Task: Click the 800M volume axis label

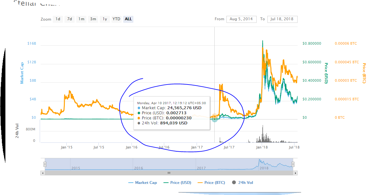Action: (x=30, y=129)
